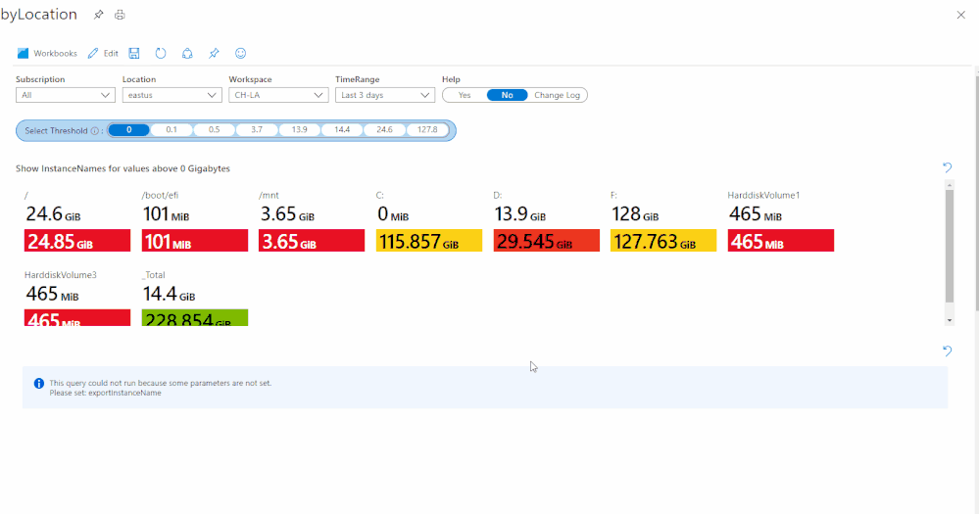Open the Workbooks gallery icon
The width and height of the screenshot is (979, 514).
click(x=24, y=53)
